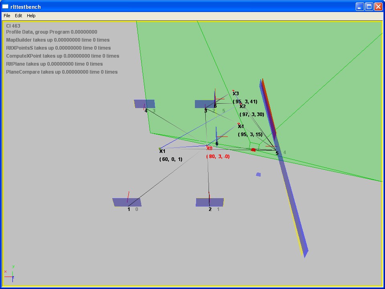Open the Help menu

click(31, 16)
